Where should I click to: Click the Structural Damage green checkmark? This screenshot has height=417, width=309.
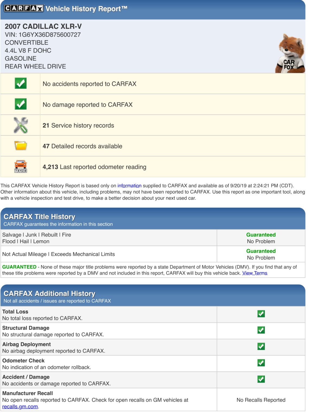click(261, 330)
